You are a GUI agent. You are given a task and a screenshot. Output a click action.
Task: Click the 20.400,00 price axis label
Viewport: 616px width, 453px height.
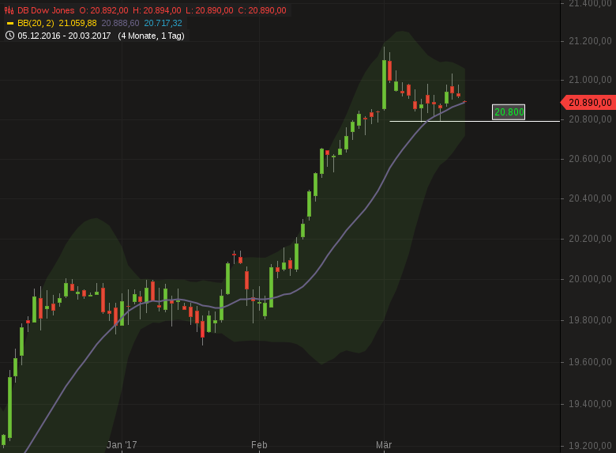click(590, 198)
